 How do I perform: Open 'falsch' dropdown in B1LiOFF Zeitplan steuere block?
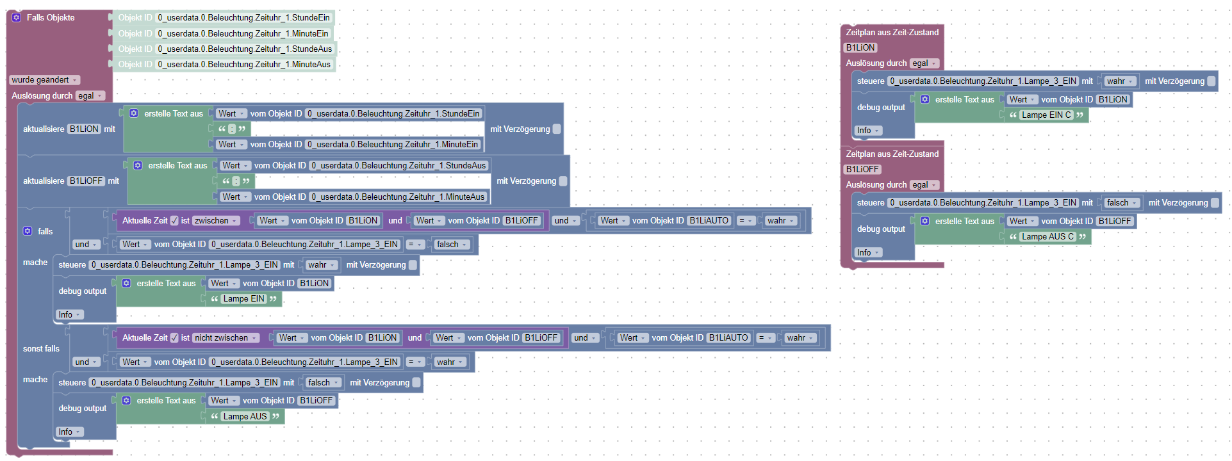point(1122,202)
